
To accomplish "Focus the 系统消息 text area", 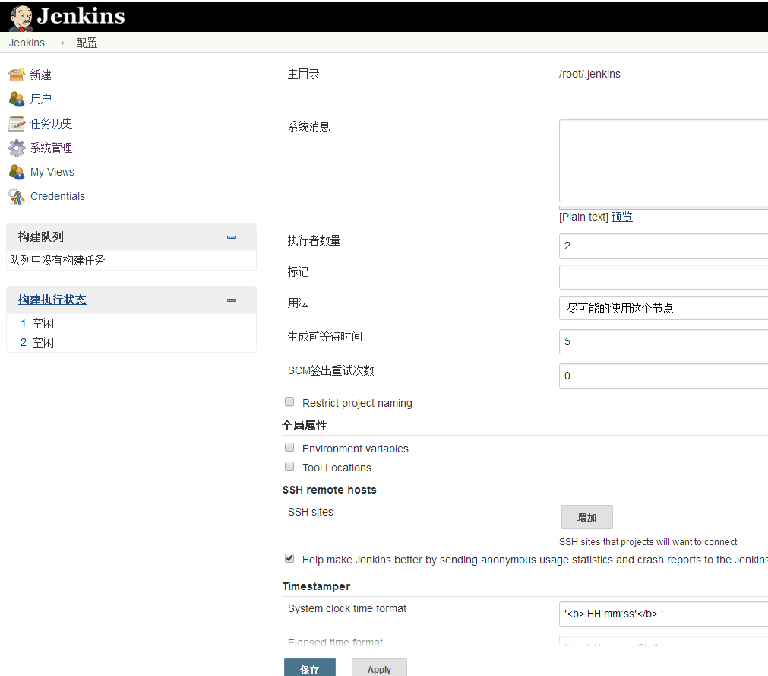I will click(x=663, y=160).
